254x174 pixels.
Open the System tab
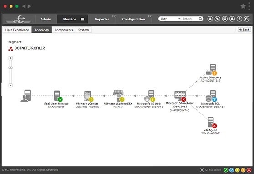[84, 30]
